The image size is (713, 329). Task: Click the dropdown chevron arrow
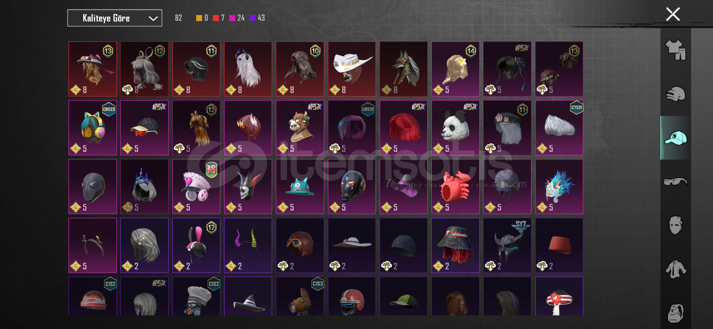tap(153, 18)
